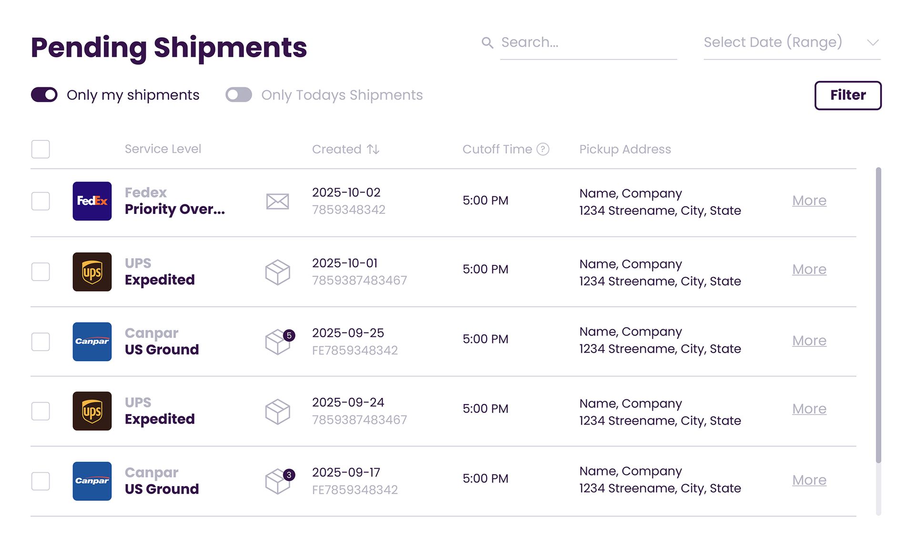
Task: Disable the Only my shipments toggle
Action: [43, 95]
